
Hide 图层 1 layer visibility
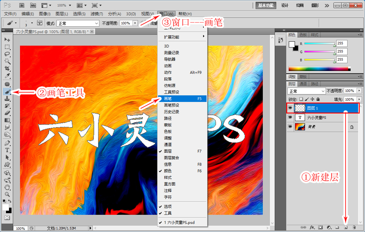[x=290, y=108]
